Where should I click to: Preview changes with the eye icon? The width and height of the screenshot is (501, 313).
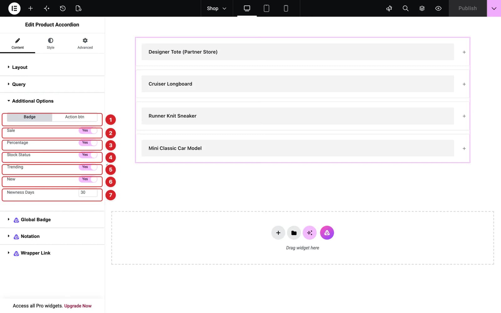point(438,8)
